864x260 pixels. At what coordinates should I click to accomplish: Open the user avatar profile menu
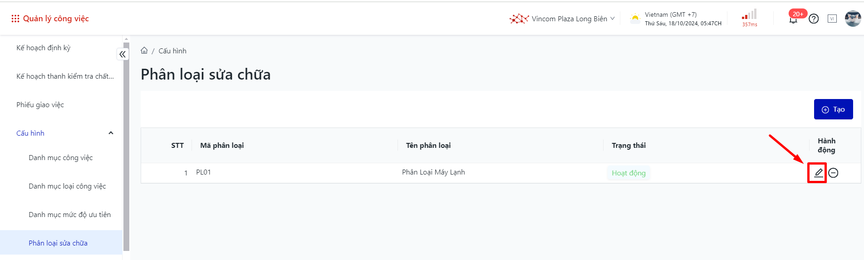tap(853, 19)
